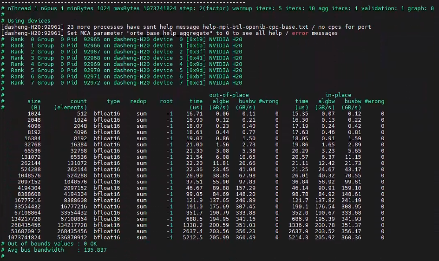Click out-of-place busbw value 157.29
This screenshot has height=261, width=439.
pyautogui.click(x=246, y=188)
